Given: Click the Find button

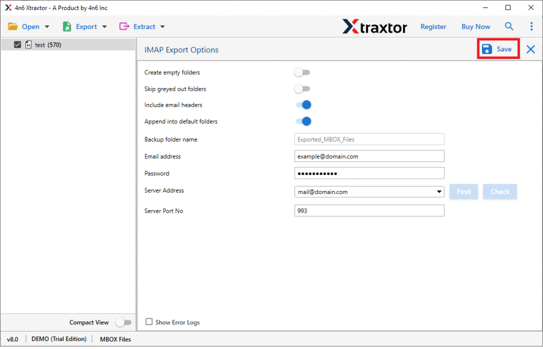Looking at the screenshot, I should (463, 191).
